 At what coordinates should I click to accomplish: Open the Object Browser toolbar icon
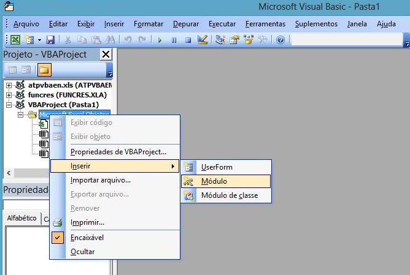(x=249, y=40)
